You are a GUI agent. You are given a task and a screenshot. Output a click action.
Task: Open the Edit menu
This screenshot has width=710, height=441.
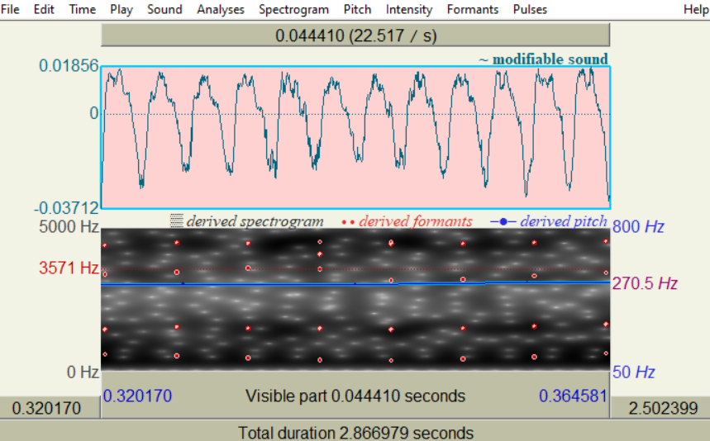[44, 9]
